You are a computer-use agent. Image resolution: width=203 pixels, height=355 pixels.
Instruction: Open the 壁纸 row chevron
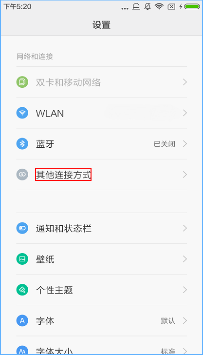(185, 259)
